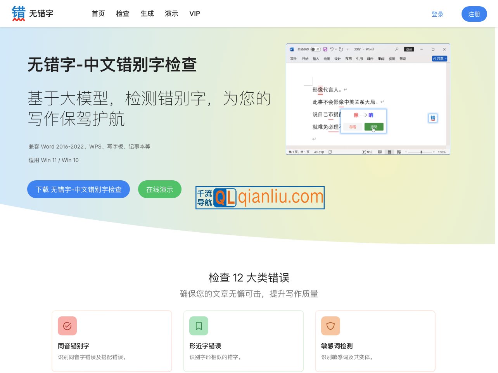The image size is (498, 373).
Task: Select the Read Mode icon in Word status bar
Action: [380, 152]
